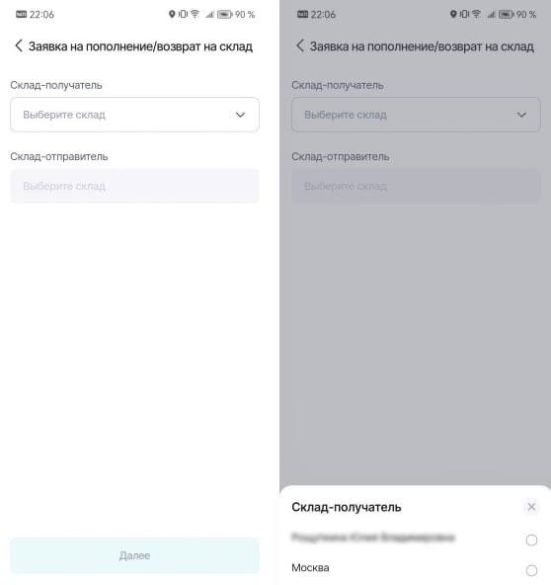Screen dimensions: 551x585
Task: Close the Склад-получатель bottom sheet
Action: coord(531,507)
